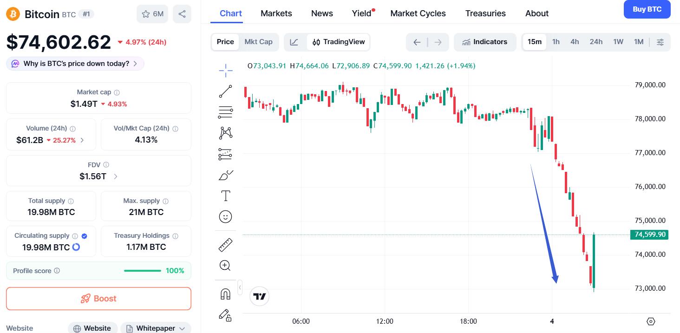Screen dimensions: 680x333
Task: Select the trend line drawing tool
Action: (226, 91)
